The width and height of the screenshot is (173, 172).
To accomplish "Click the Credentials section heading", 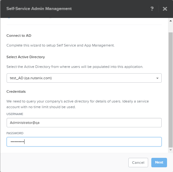I will 16,92.
